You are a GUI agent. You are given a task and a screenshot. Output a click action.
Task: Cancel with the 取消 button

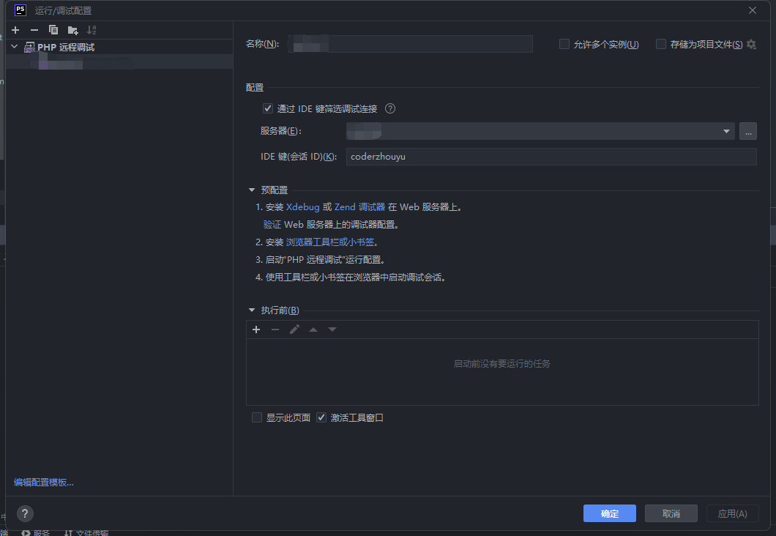[x=671, y=513]
